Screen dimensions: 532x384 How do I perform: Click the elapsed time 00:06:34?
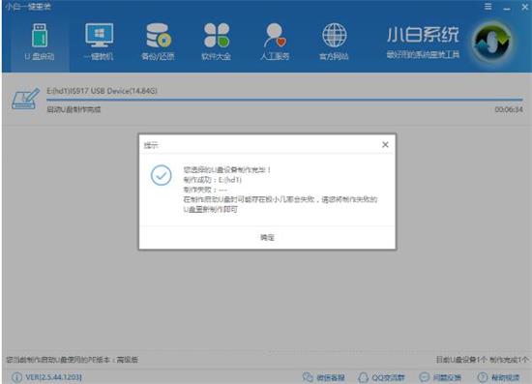[509, 109]
